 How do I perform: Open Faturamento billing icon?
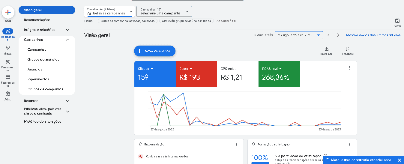coord(8,77)
